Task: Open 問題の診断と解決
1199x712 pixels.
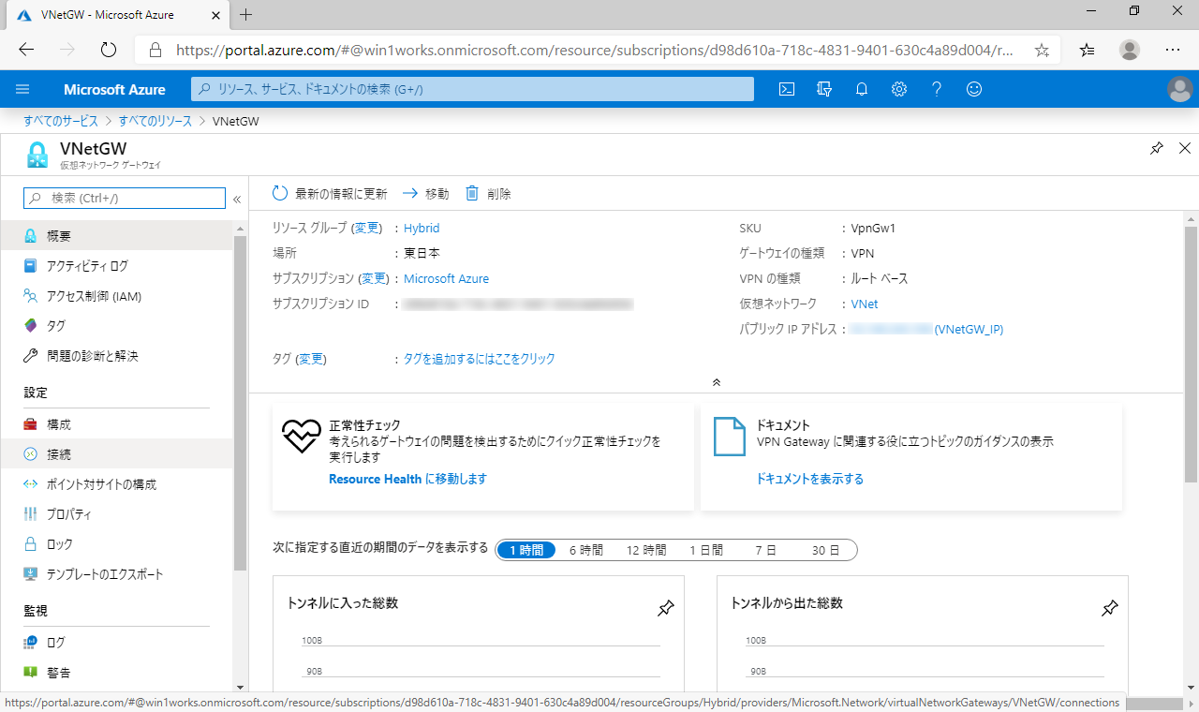Action: (116, 356)
